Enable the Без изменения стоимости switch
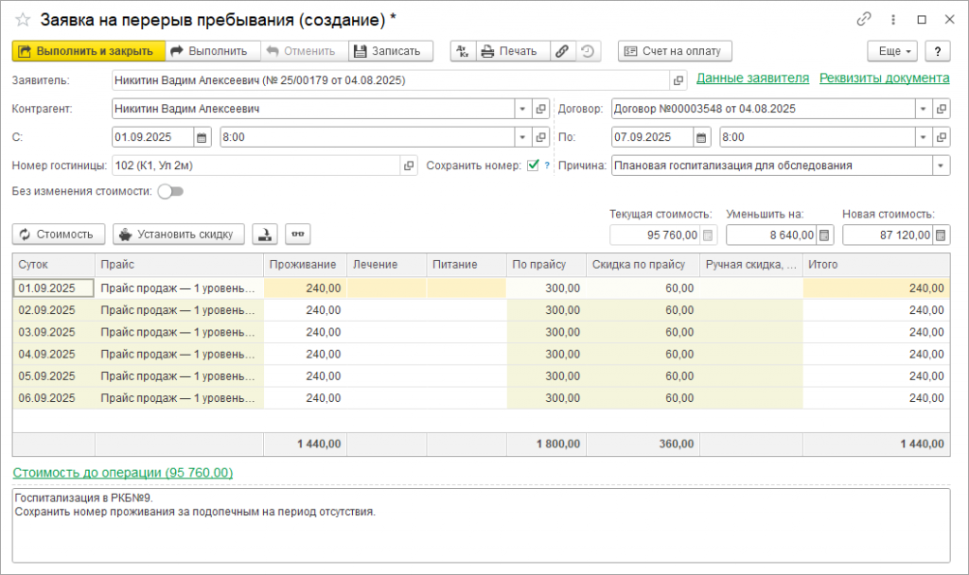 tap(170, 191)
